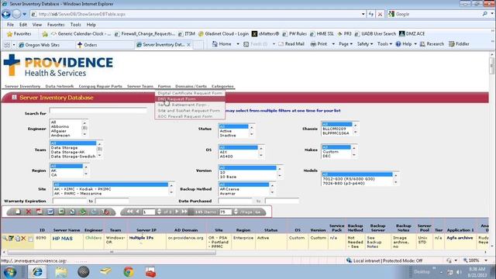
Task: Open the magnifier view icon for HP MAS
Action: pos(5,238)
